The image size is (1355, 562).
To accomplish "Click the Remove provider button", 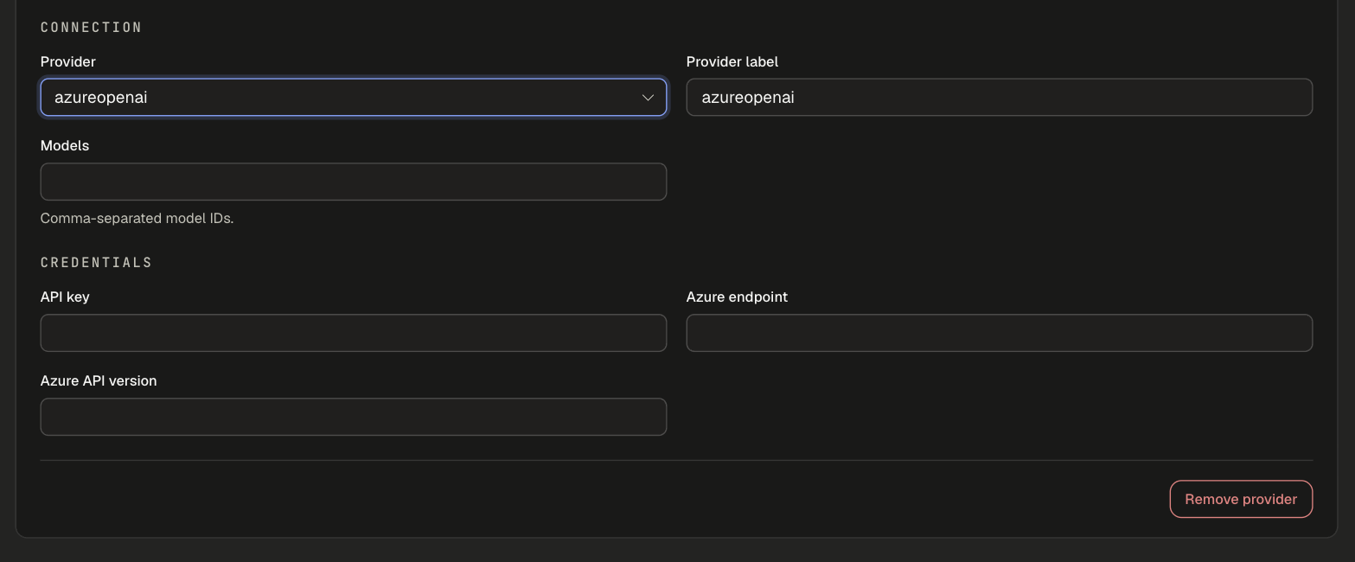I will coord(1241,499).
